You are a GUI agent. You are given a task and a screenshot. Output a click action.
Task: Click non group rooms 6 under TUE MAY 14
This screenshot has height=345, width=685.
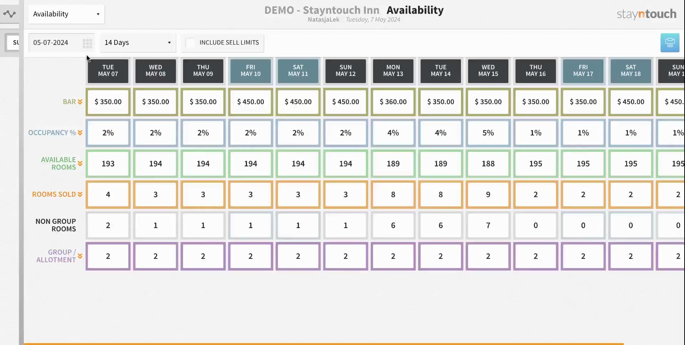[x=441, y=225]
